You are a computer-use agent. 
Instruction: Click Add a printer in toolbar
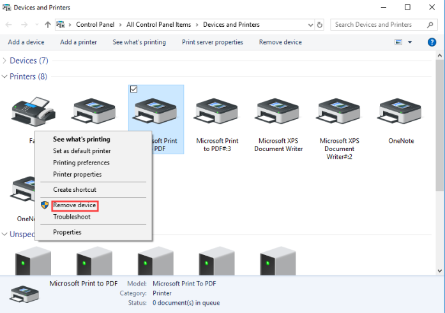[x=79, y=42]
